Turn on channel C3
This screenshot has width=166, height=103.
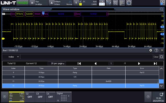click(x=40, y=97)
